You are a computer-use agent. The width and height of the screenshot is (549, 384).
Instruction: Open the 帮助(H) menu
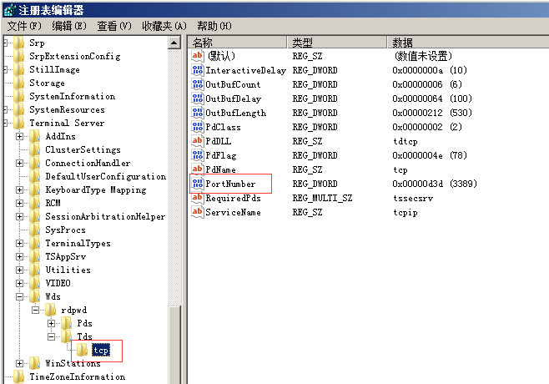(x=214, y=26)
